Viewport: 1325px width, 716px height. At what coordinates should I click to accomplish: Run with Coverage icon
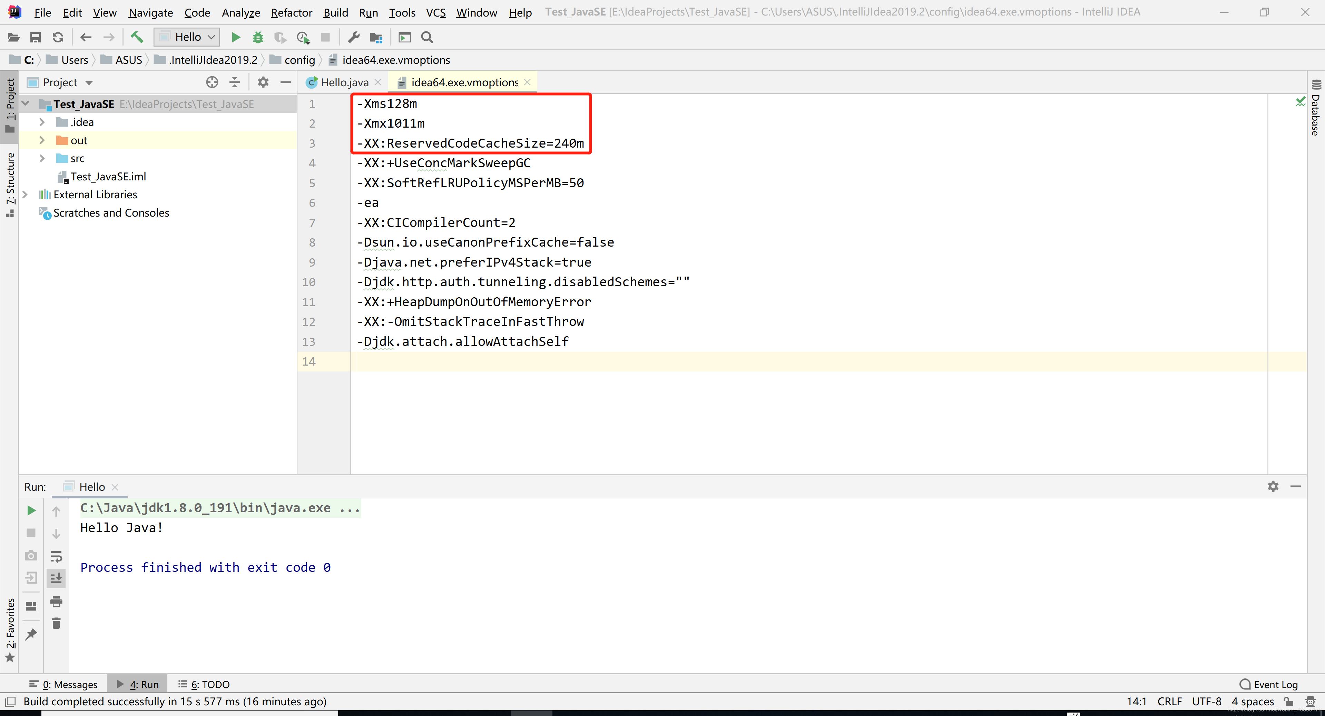[280, 37]
